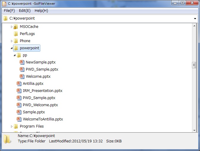This screenshot has height=151, width=200.
Task: Expand the Phone folder node
Action: click(x=12, y=41)
